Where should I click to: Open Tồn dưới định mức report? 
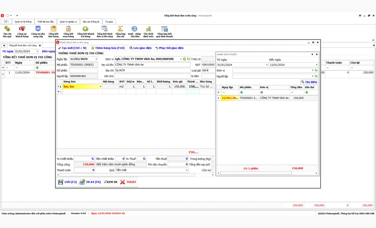(x=148, y=31)
